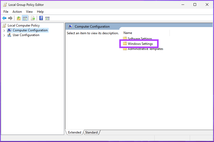Click the title bar application icon
The width and height of the screenshot is (214, 142).
[x=5, y=5]
